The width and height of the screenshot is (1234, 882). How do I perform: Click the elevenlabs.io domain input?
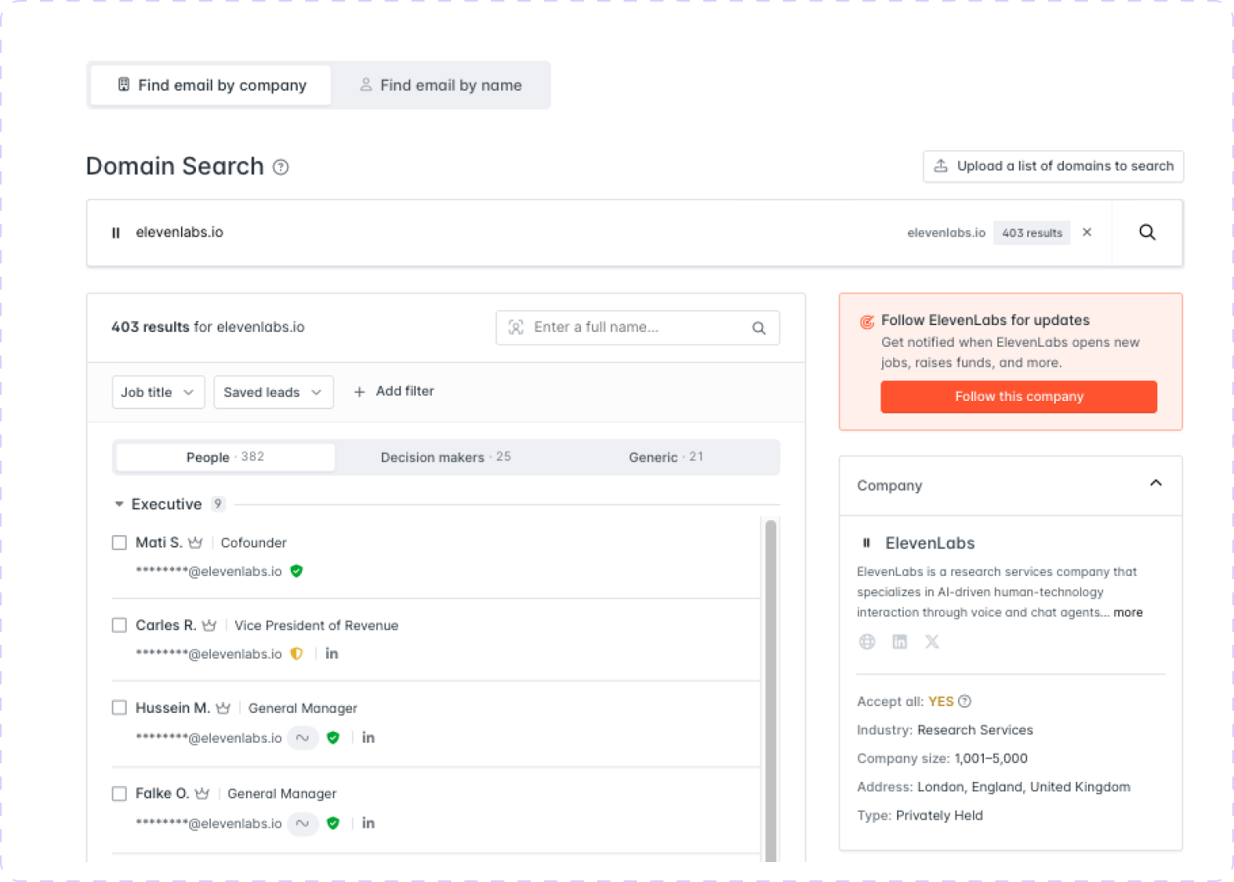tap(500, 233)
